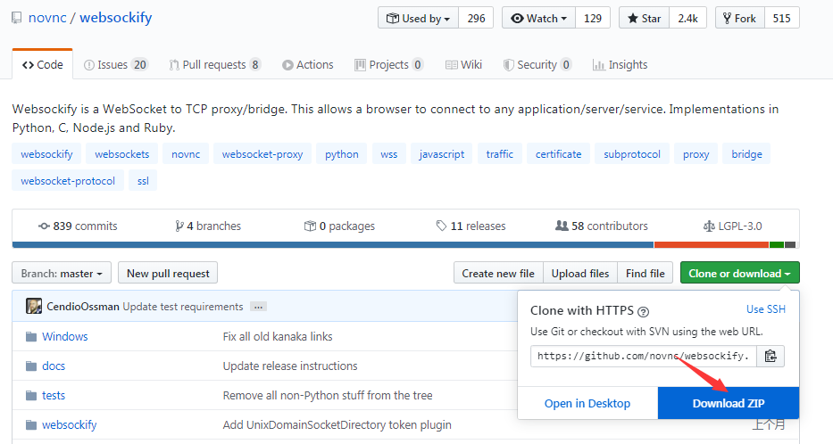Screen dimensions: 833x444
Task: Expand the Used by dropdown
Action: [418, 18]
